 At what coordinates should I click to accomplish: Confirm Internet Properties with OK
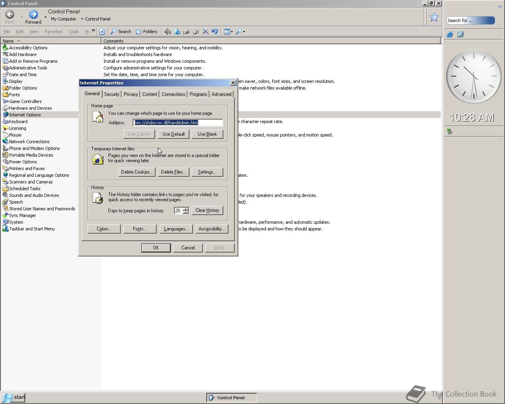point(156,248)
